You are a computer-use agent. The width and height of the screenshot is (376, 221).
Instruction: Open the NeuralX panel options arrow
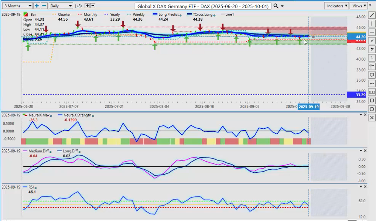pos(361,115)
